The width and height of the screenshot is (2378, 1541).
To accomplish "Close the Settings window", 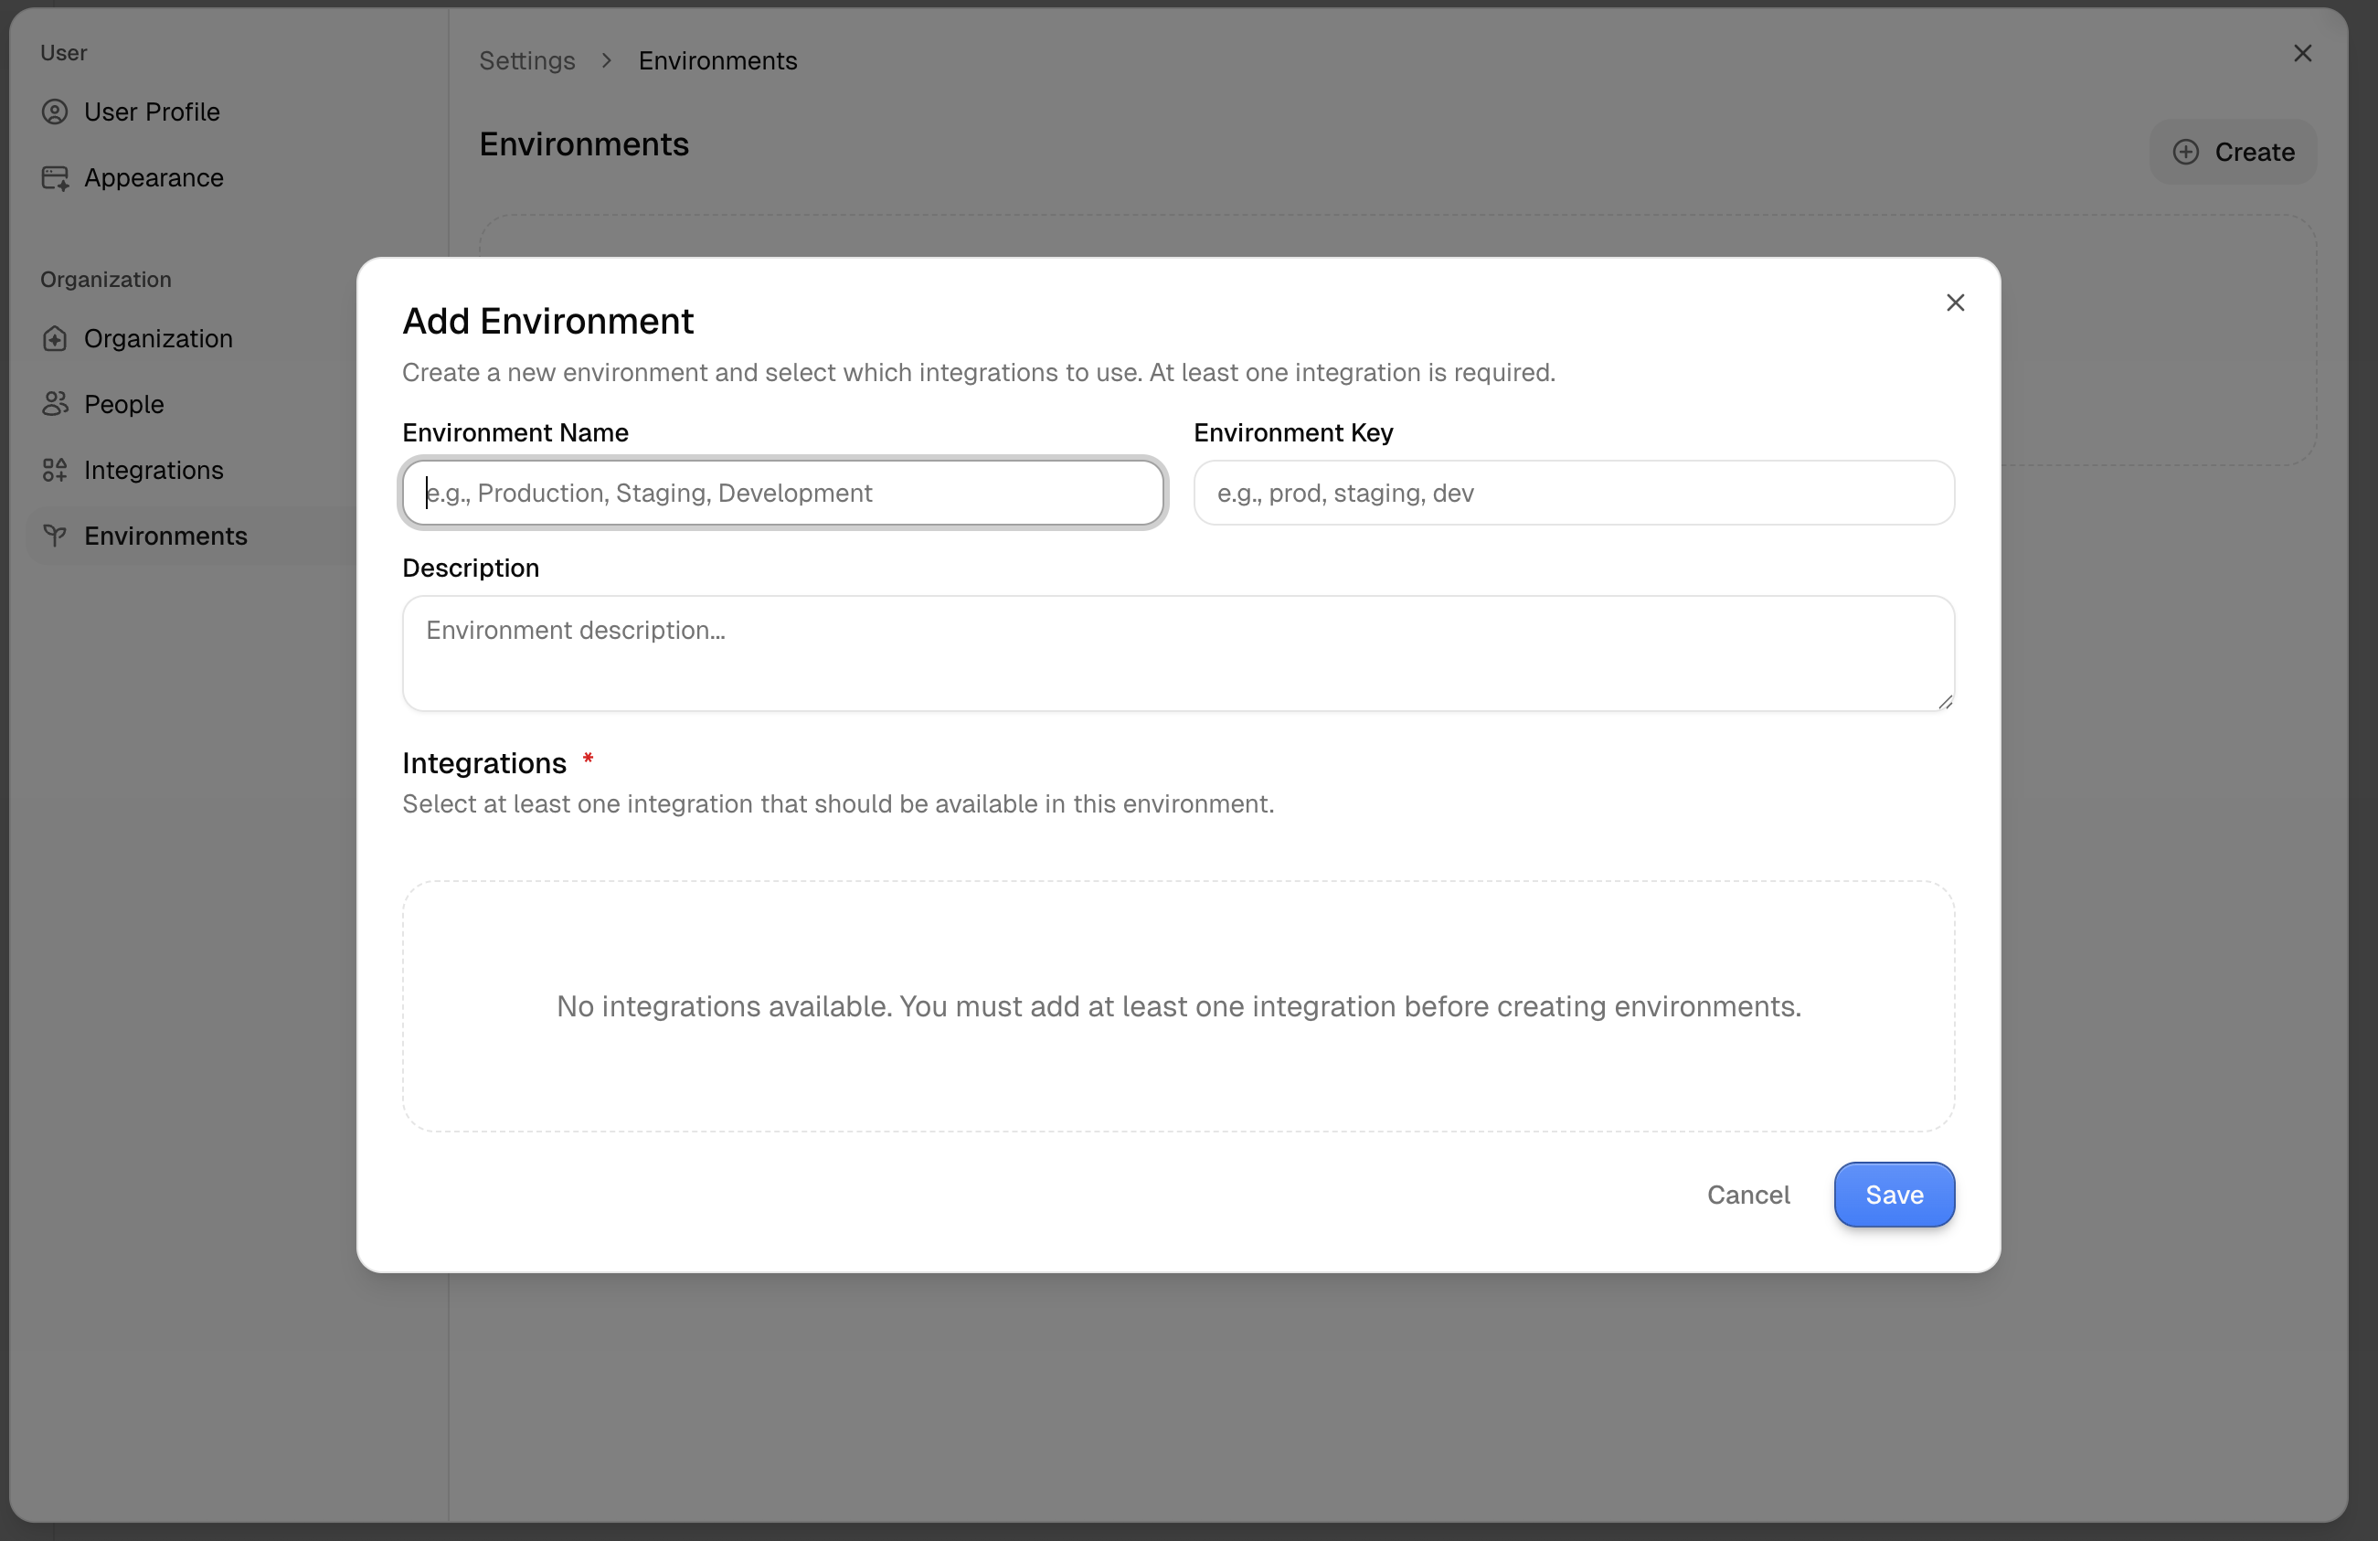I will (2302, 54).
